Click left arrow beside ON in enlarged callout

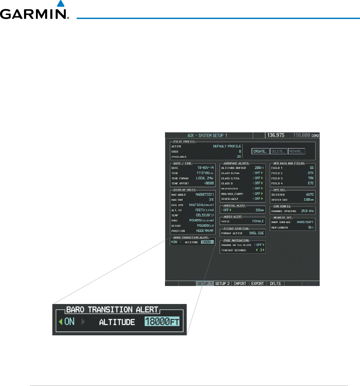click(60, 322)
